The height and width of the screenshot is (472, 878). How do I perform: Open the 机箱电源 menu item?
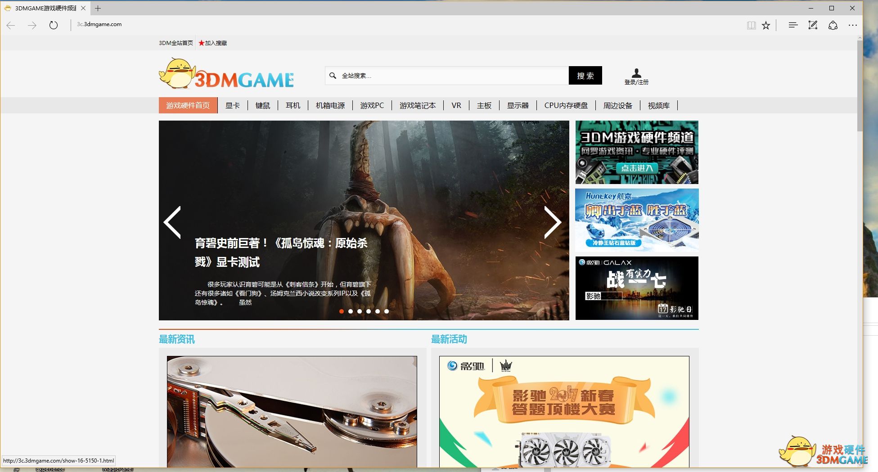330,105
